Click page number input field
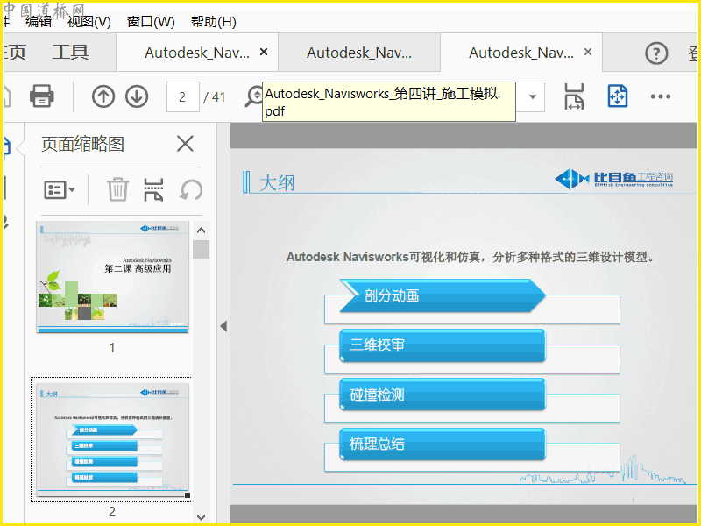701x526 pixels. pos(183,96)
